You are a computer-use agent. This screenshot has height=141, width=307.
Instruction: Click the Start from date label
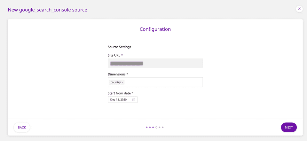click(x=120, y=93)
